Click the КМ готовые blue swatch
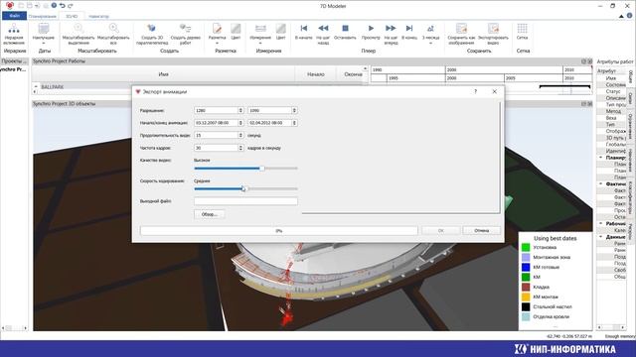The width and height of the screenshot is (636, 357). coord(526,267)
